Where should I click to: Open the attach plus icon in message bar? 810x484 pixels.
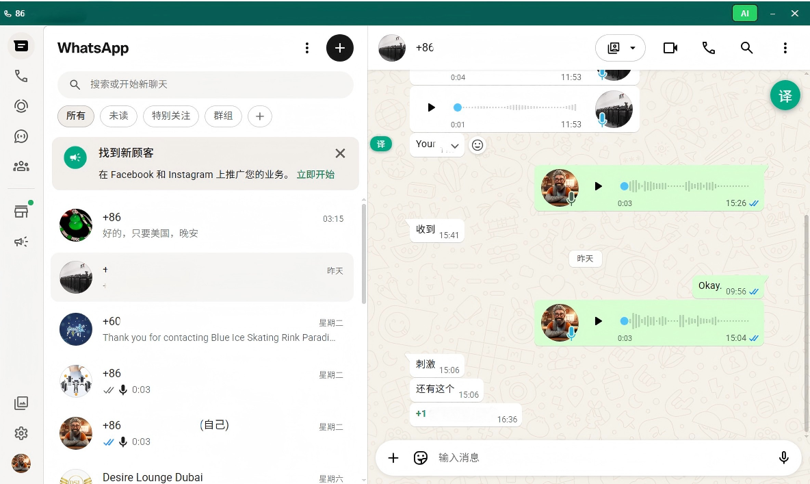[393, 457]
